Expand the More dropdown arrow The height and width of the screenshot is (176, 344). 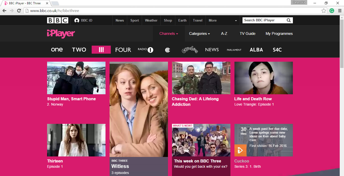point(236,21)
